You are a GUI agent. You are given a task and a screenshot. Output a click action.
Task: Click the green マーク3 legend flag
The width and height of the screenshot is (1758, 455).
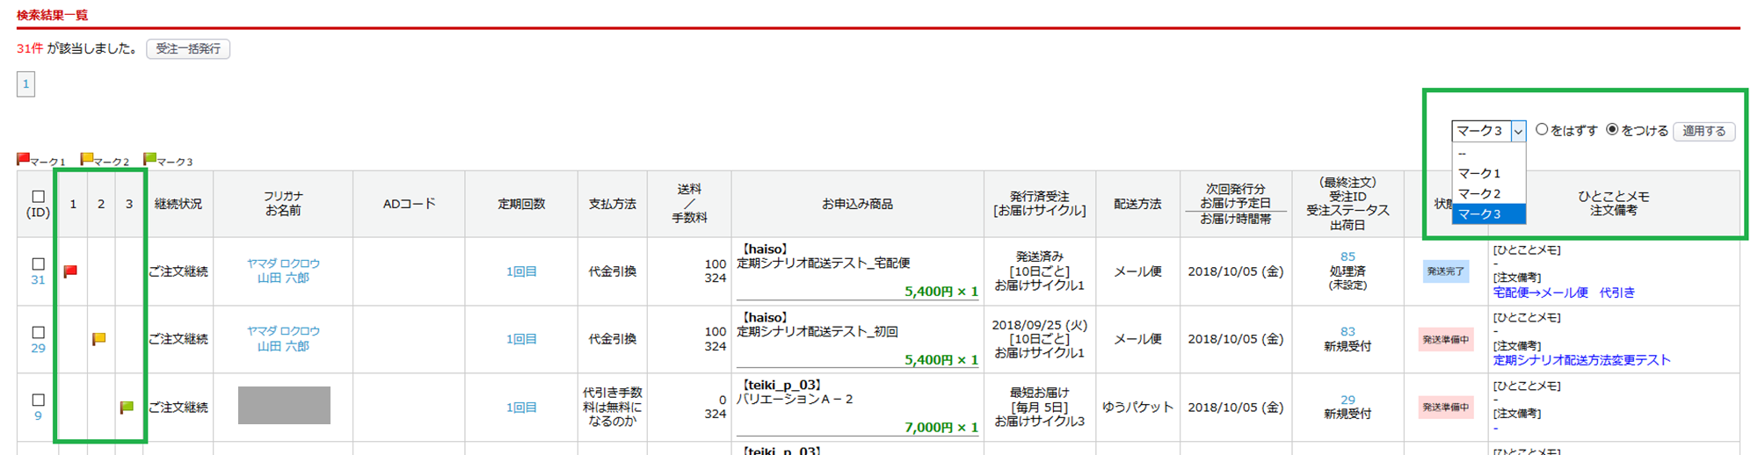[x=150, y=159]
